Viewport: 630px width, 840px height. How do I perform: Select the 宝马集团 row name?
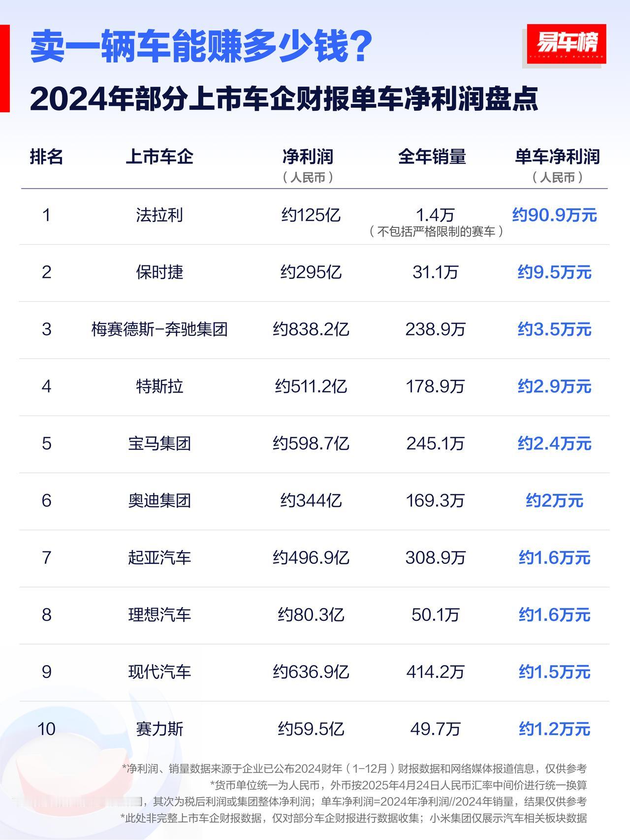point(159,444)
